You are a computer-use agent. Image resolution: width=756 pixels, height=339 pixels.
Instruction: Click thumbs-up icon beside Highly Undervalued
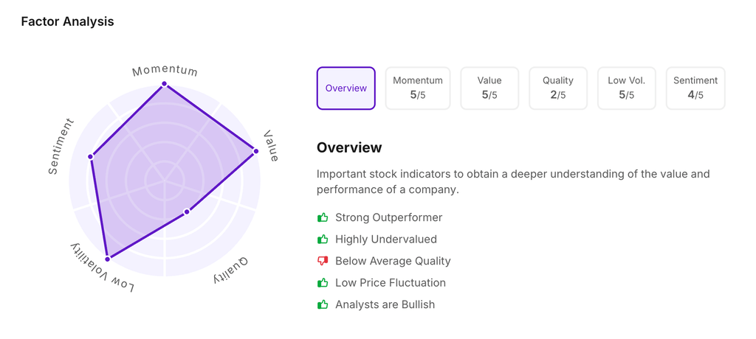pos(323,240)
